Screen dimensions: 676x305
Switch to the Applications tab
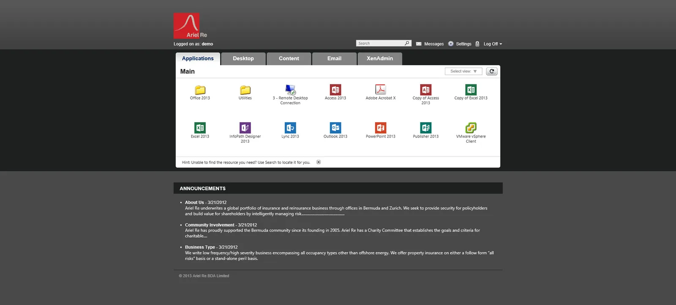point(198,59)
